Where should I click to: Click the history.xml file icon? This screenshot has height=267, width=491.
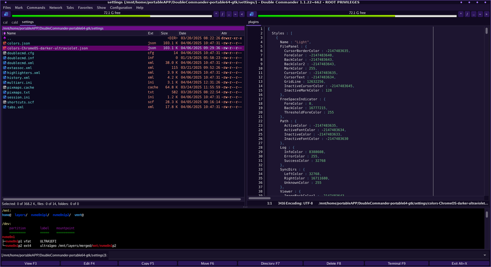(x=5, y=77)
